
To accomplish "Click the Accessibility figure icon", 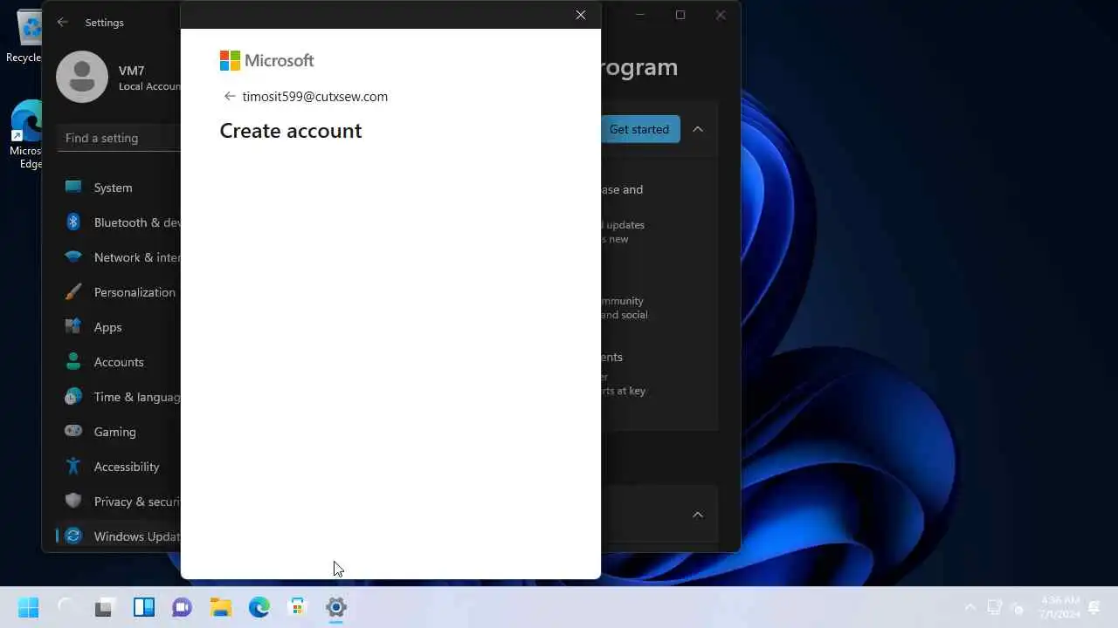I will [73, 467].
